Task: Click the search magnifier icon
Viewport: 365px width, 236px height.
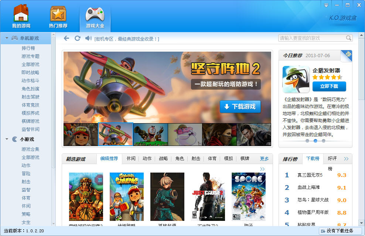Action: pos(348,38)
